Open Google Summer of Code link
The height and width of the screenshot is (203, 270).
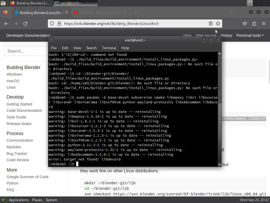click(27, 177)
